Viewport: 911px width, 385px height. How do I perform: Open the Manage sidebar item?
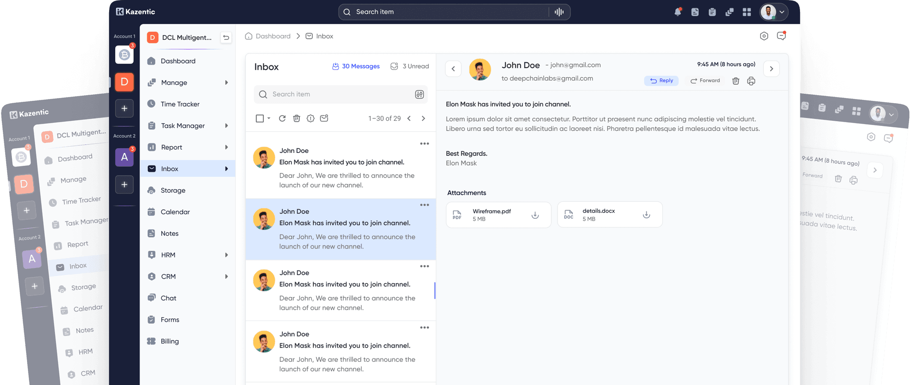coord(188,82)
